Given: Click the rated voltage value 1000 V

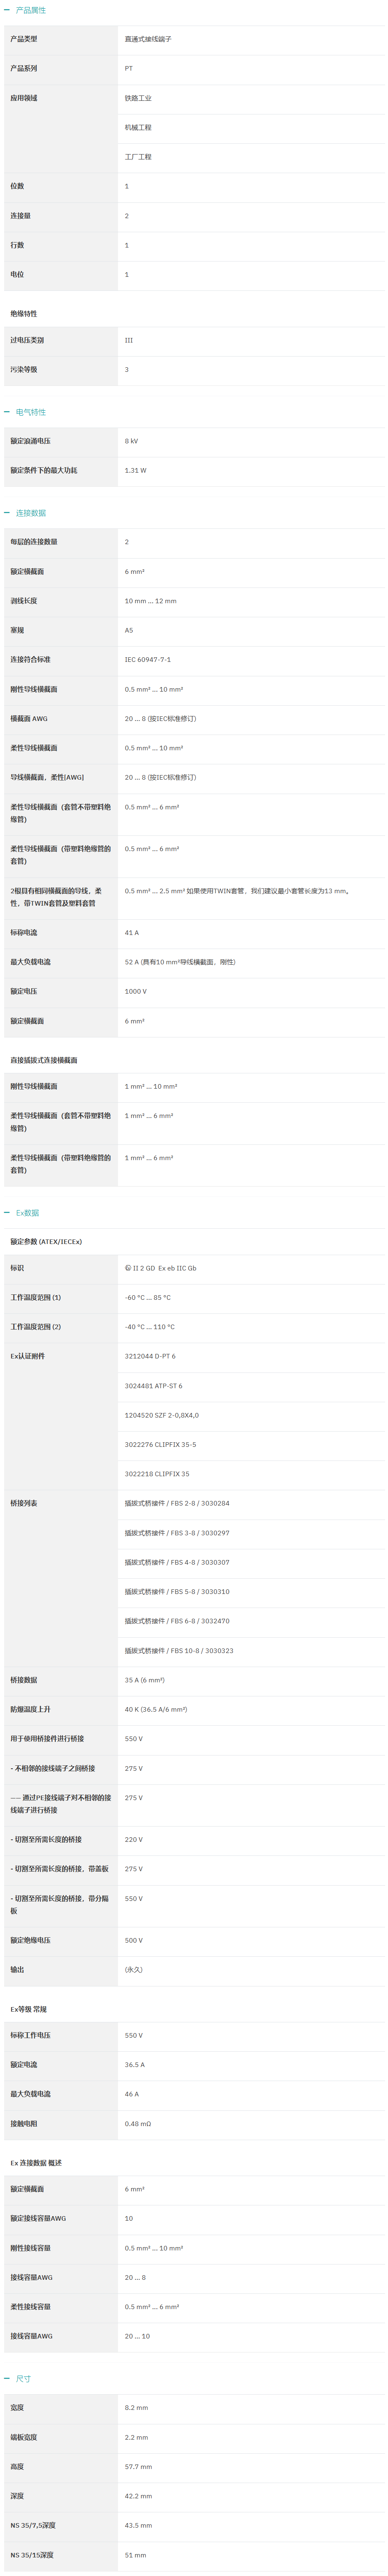Looking at the screenshot, I should click(135, 991).
